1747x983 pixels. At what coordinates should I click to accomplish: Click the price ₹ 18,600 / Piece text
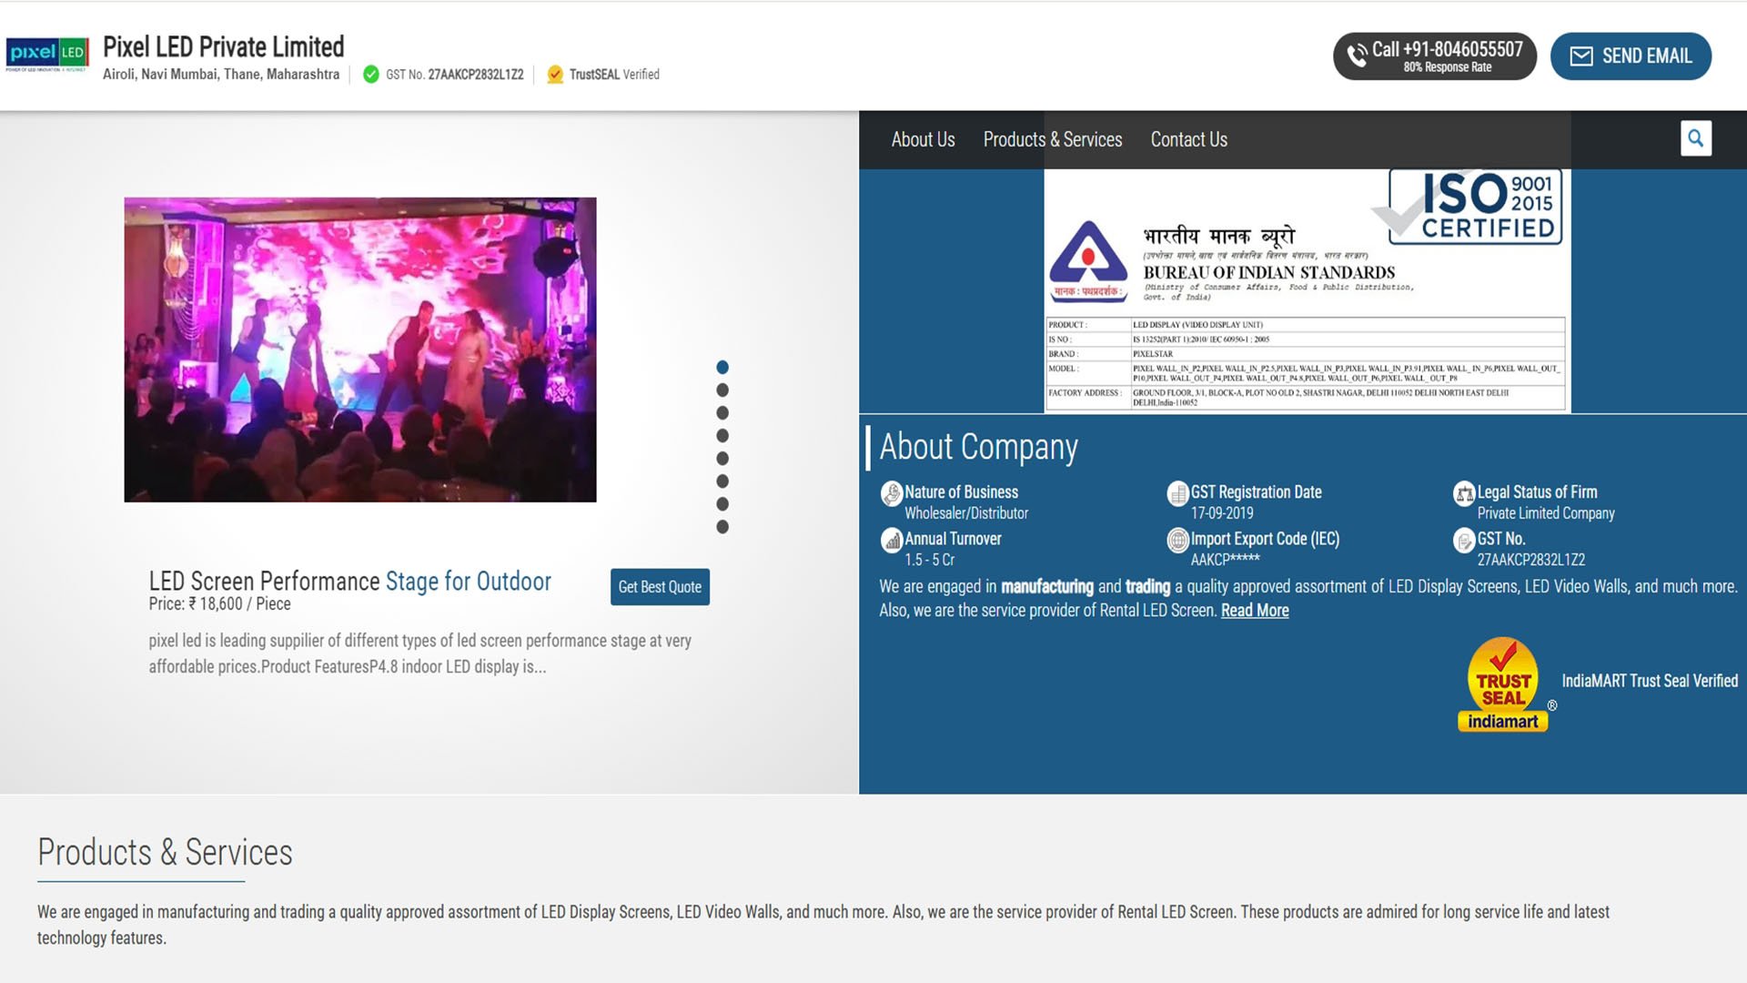[220, 604]
